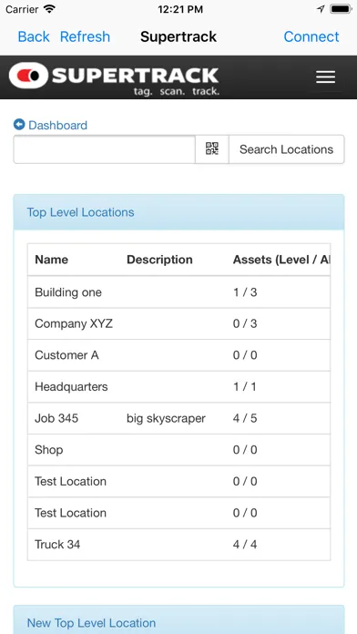Go Back using top navigation
The height and width of the screenshot is (634, 357).
tap(34, 36)
